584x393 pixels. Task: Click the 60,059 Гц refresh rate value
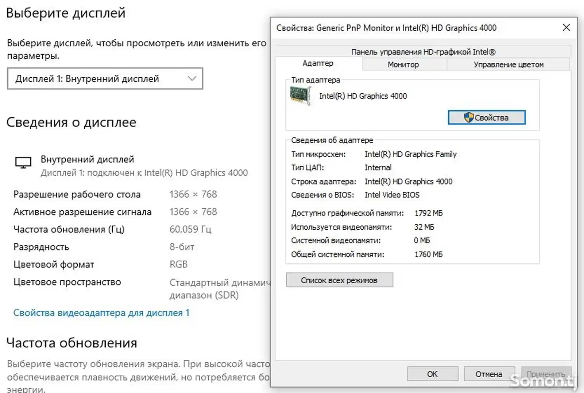[x=190, y=229]
